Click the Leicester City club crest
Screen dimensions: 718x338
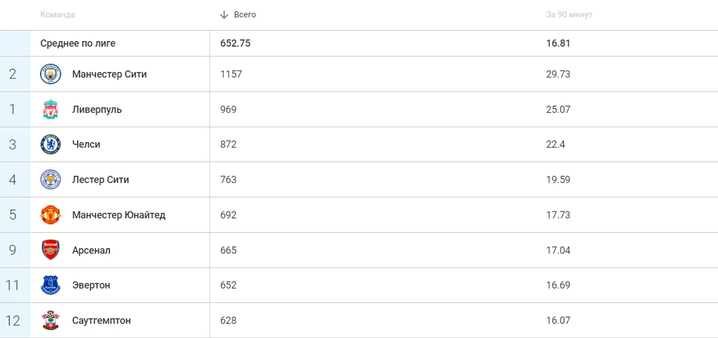tap(51, 180)
